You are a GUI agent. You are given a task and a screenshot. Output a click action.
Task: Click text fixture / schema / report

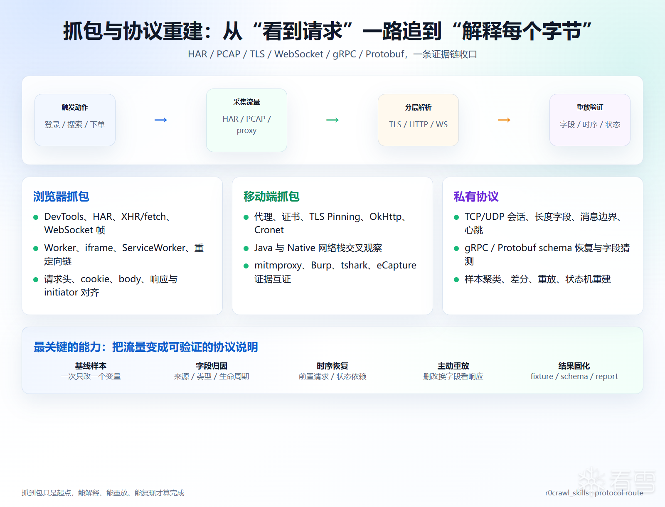(x=574, y=377)
